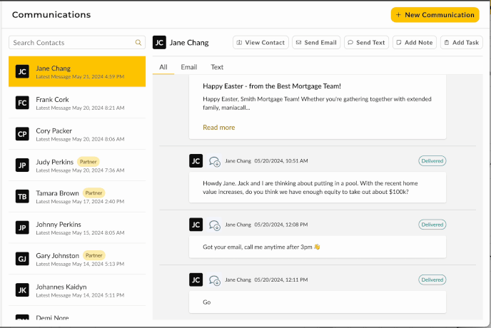Screen dimensions: 491x328
Task: Click Delivered badge on 12:11 PM message
Action: tap(432, 280)
